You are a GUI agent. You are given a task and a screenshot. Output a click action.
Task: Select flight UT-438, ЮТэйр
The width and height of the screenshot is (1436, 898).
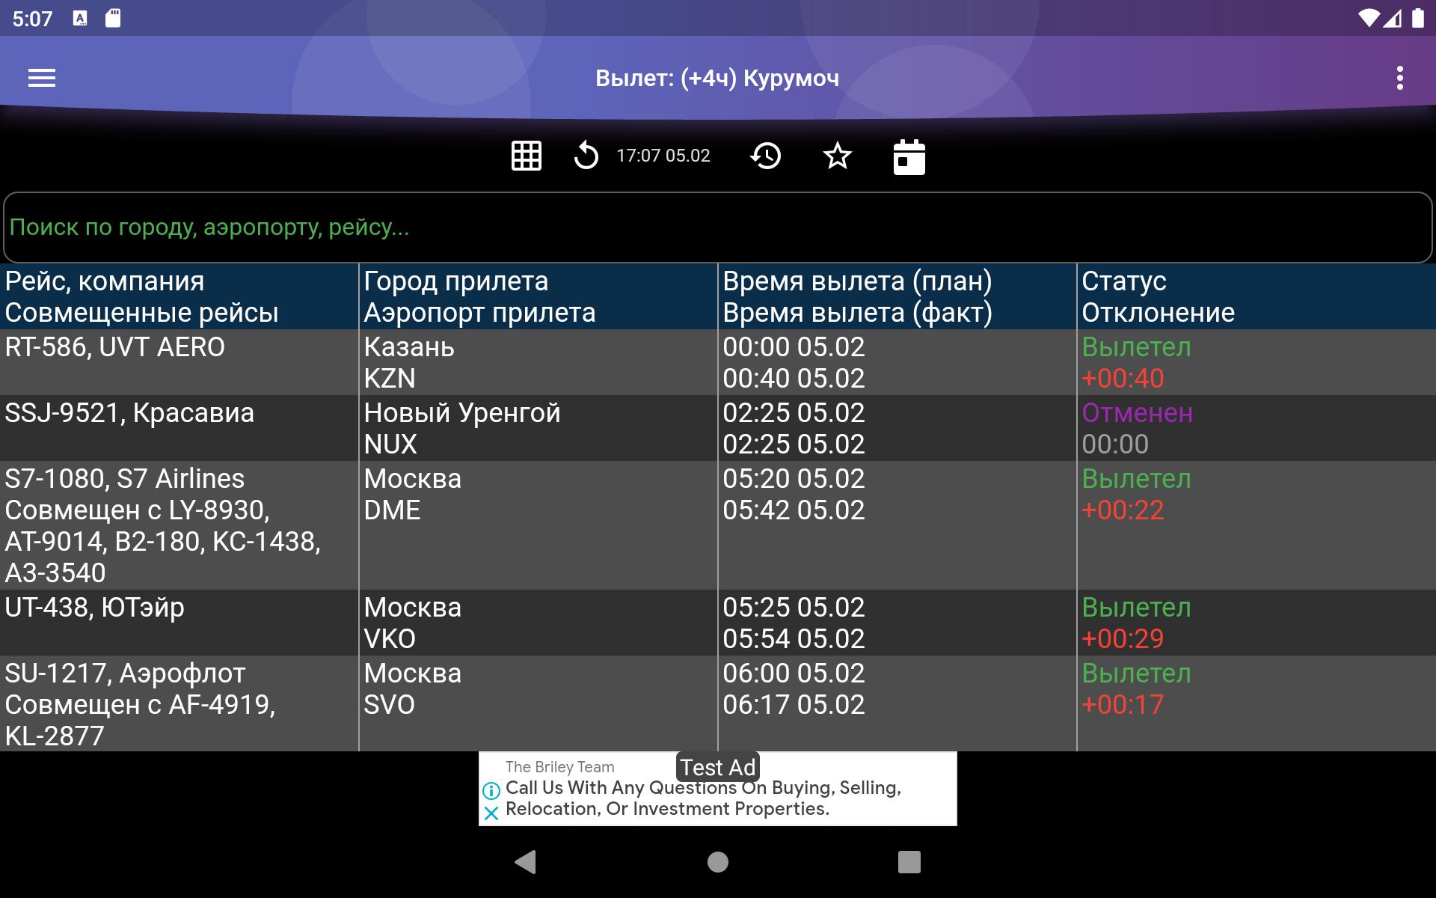click(x=94, y=608)
